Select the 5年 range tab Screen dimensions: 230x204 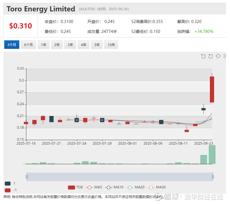click(97, 45)
